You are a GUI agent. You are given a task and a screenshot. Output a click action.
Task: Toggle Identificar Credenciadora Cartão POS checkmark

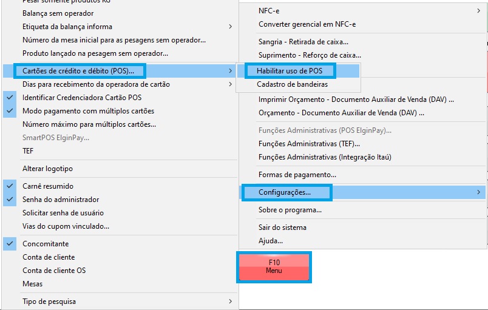click(81, 98)
